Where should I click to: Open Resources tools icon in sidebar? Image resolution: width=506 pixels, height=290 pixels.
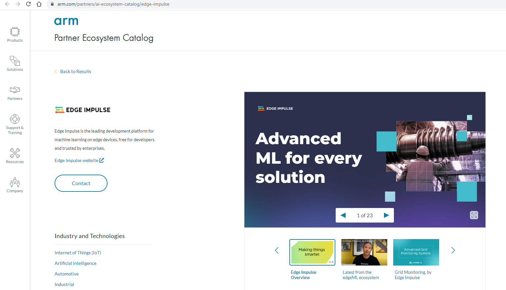click(15, 153)
